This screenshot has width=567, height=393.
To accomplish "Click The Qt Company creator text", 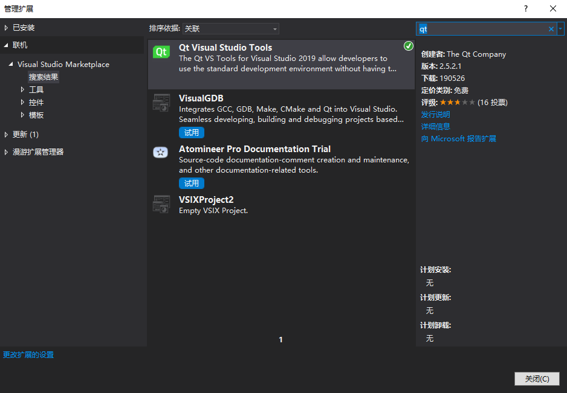I will pyautogui.click(x=476, y=54).
